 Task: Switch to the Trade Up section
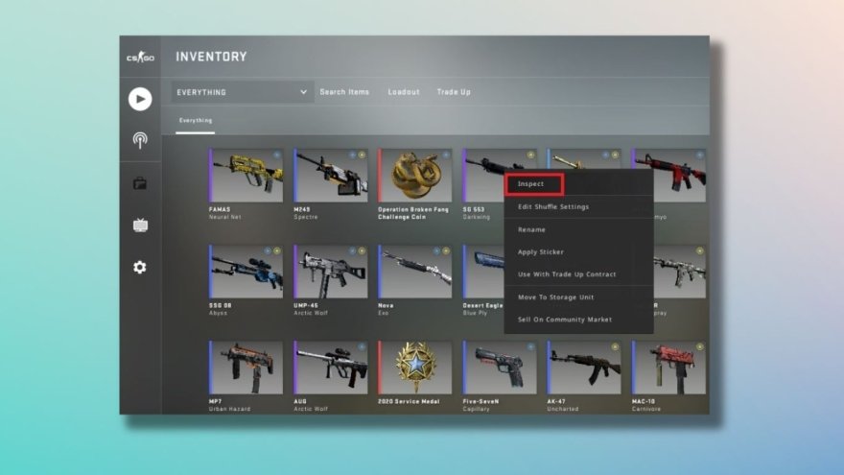[454, 92]
